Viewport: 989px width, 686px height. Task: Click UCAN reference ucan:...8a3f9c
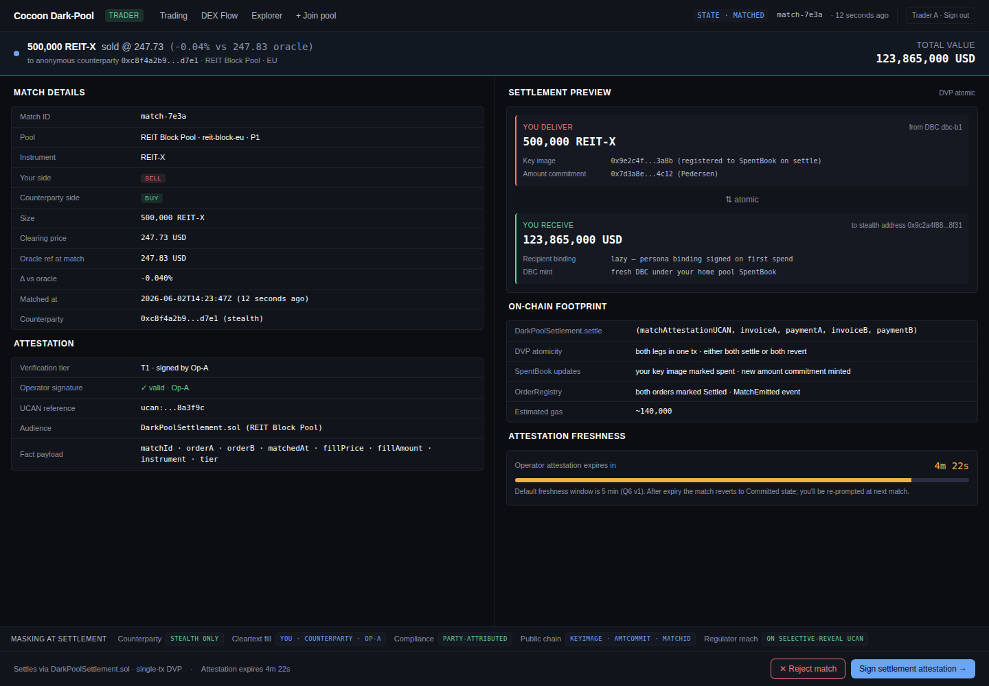pyautogui.click(x=172, y=407)
